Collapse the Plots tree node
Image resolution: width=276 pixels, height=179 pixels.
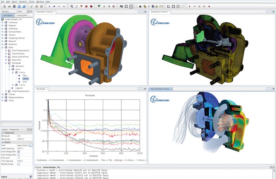[3, 48]
